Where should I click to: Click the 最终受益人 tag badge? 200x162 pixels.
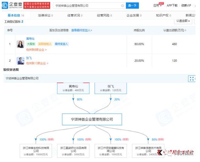pos(61,44)
